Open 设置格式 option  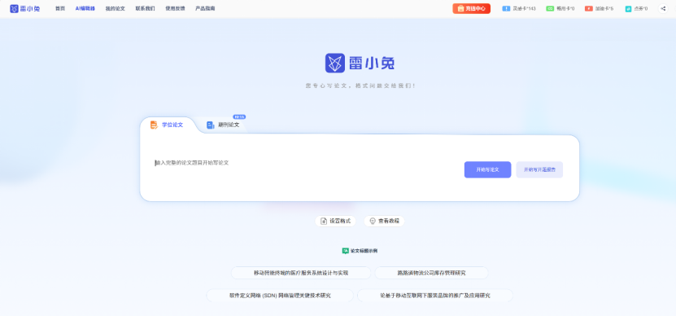[335, 221]
